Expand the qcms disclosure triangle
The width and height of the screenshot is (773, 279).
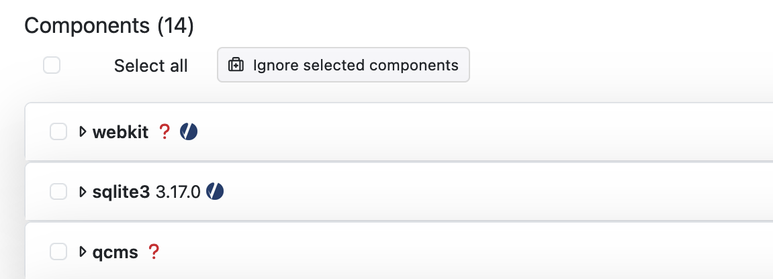tap(83, 252)
